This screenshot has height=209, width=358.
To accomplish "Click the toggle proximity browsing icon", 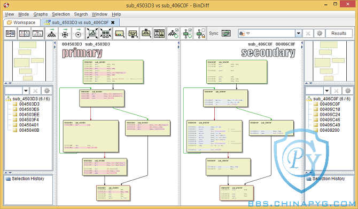I will [159, 34].
